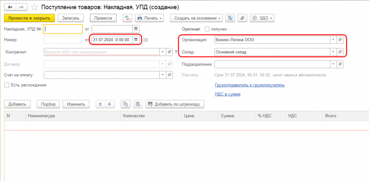Screen dimensions: 369x181
Task: Click the list icon next to document date
Action: point(146,40)
